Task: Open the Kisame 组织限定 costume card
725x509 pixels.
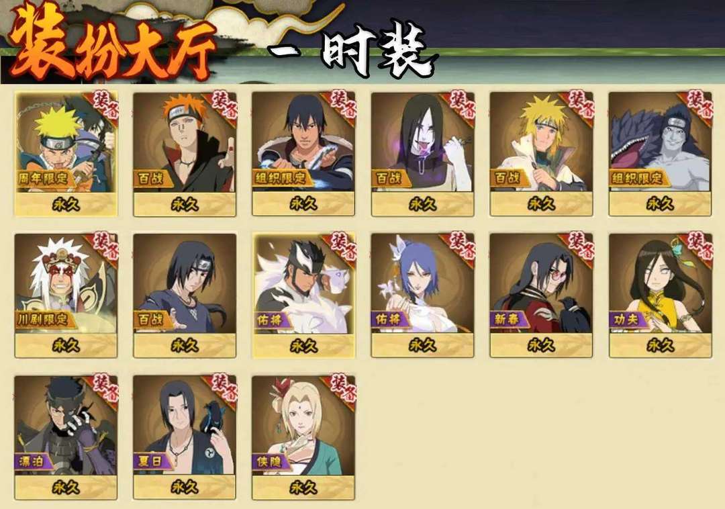Action: [661, 154]
